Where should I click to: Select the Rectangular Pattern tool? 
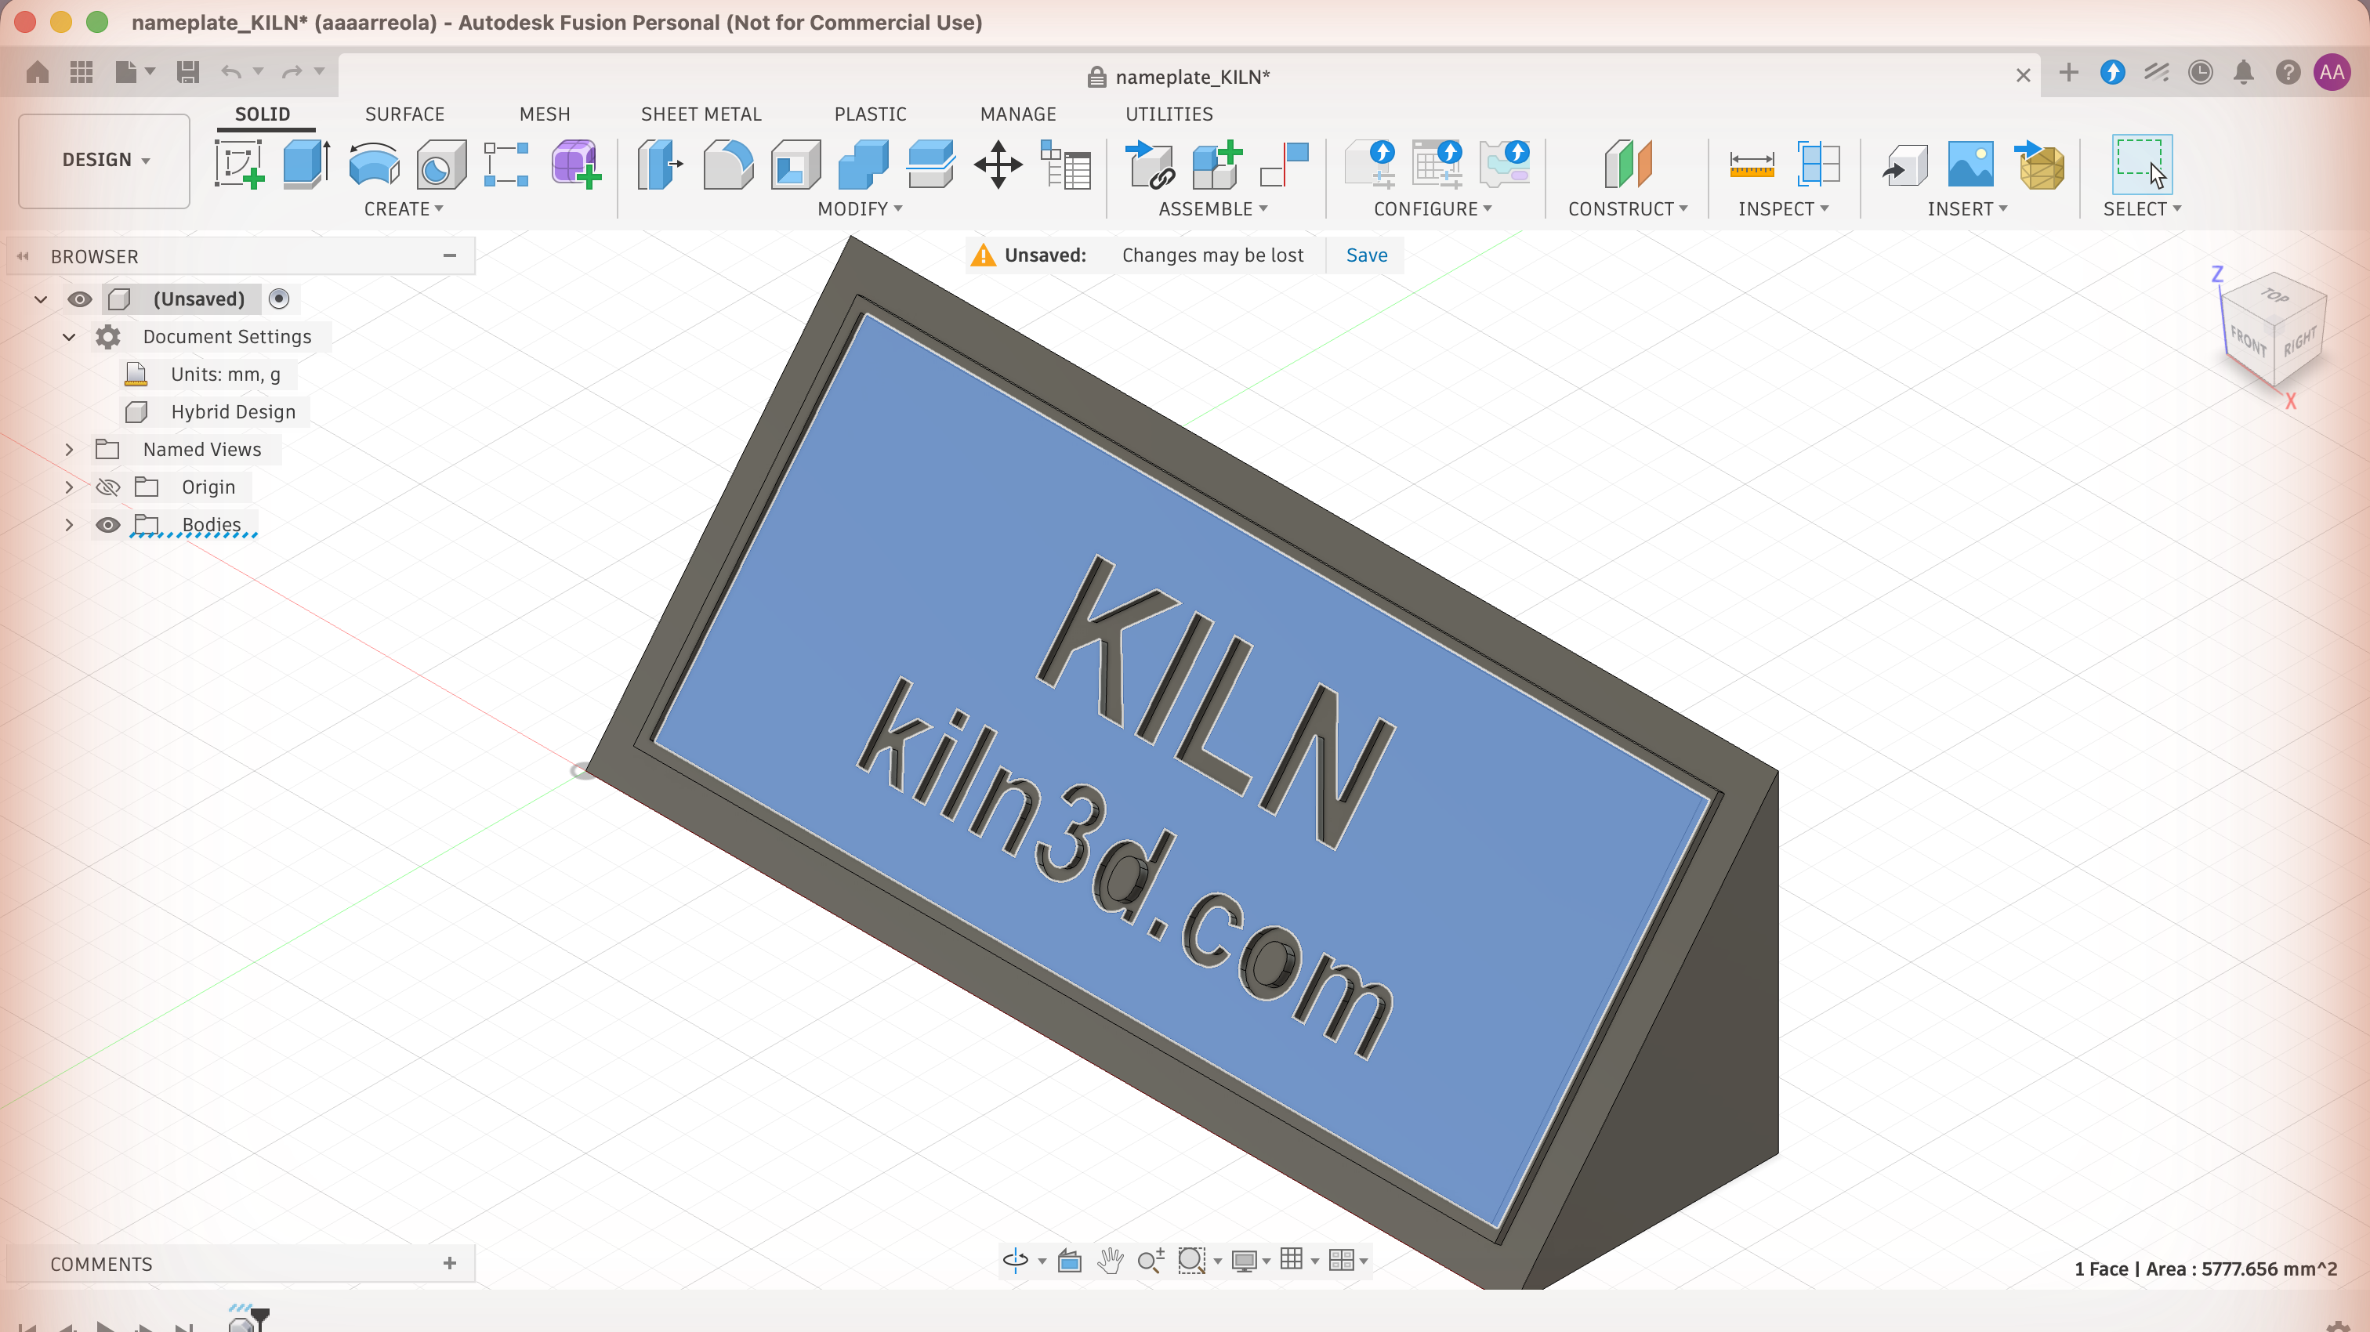coord(507,165)
